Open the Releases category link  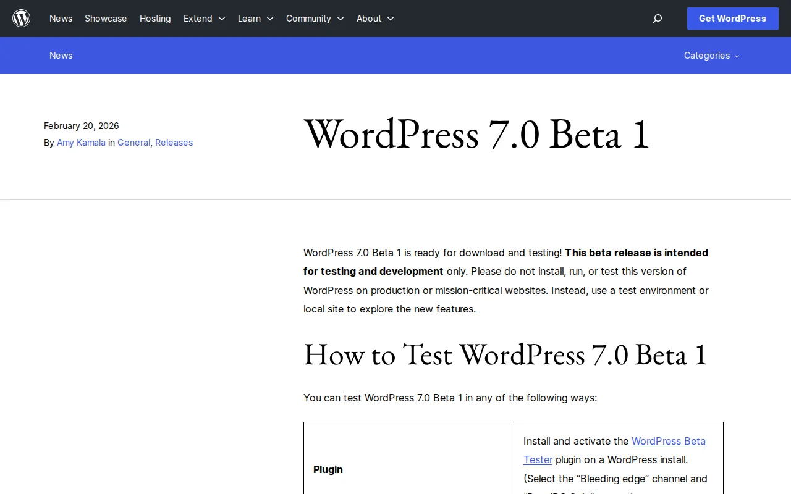(174, 143)
